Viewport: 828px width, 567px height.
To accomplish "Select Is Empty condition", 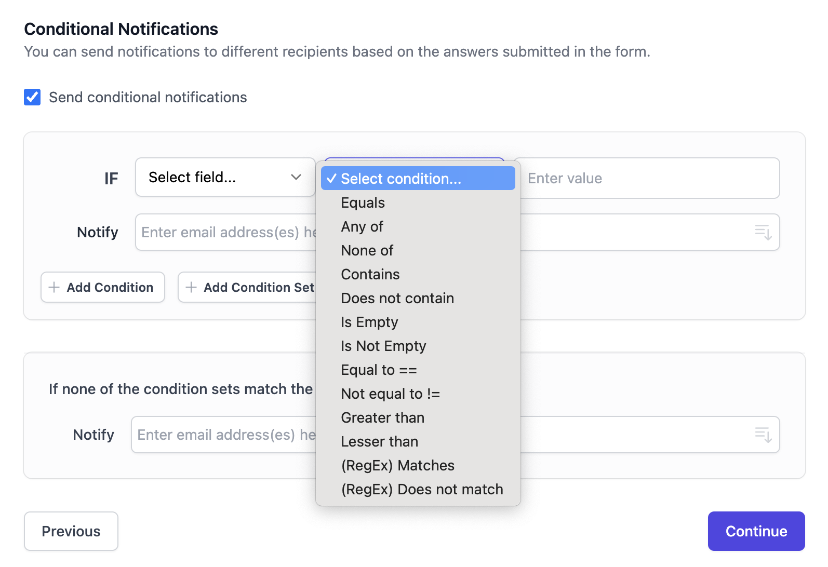I will (369, 322).
